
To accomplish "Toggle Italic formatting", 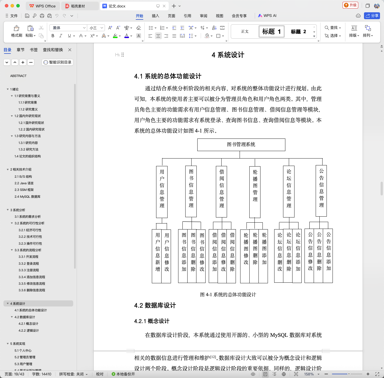I will coord(61,36).
